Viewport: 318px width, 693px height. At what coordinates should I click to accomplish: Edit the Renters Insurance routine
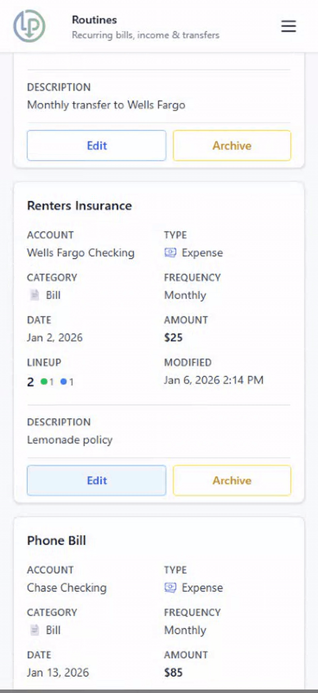point(96,481)
